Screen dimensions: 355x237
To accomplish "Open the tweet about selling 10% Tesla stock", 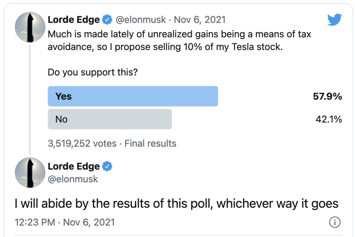I will click(x=179, y=40).
